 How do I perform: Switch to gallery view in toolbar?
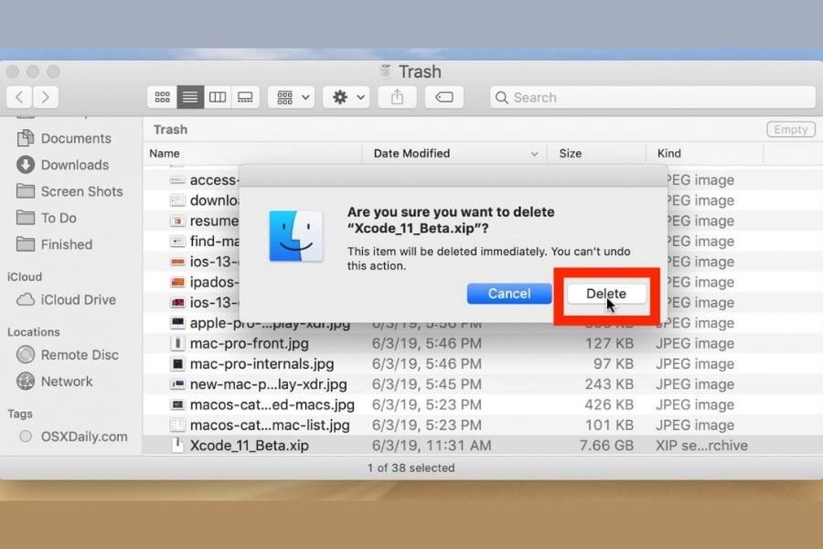[245, 97]
